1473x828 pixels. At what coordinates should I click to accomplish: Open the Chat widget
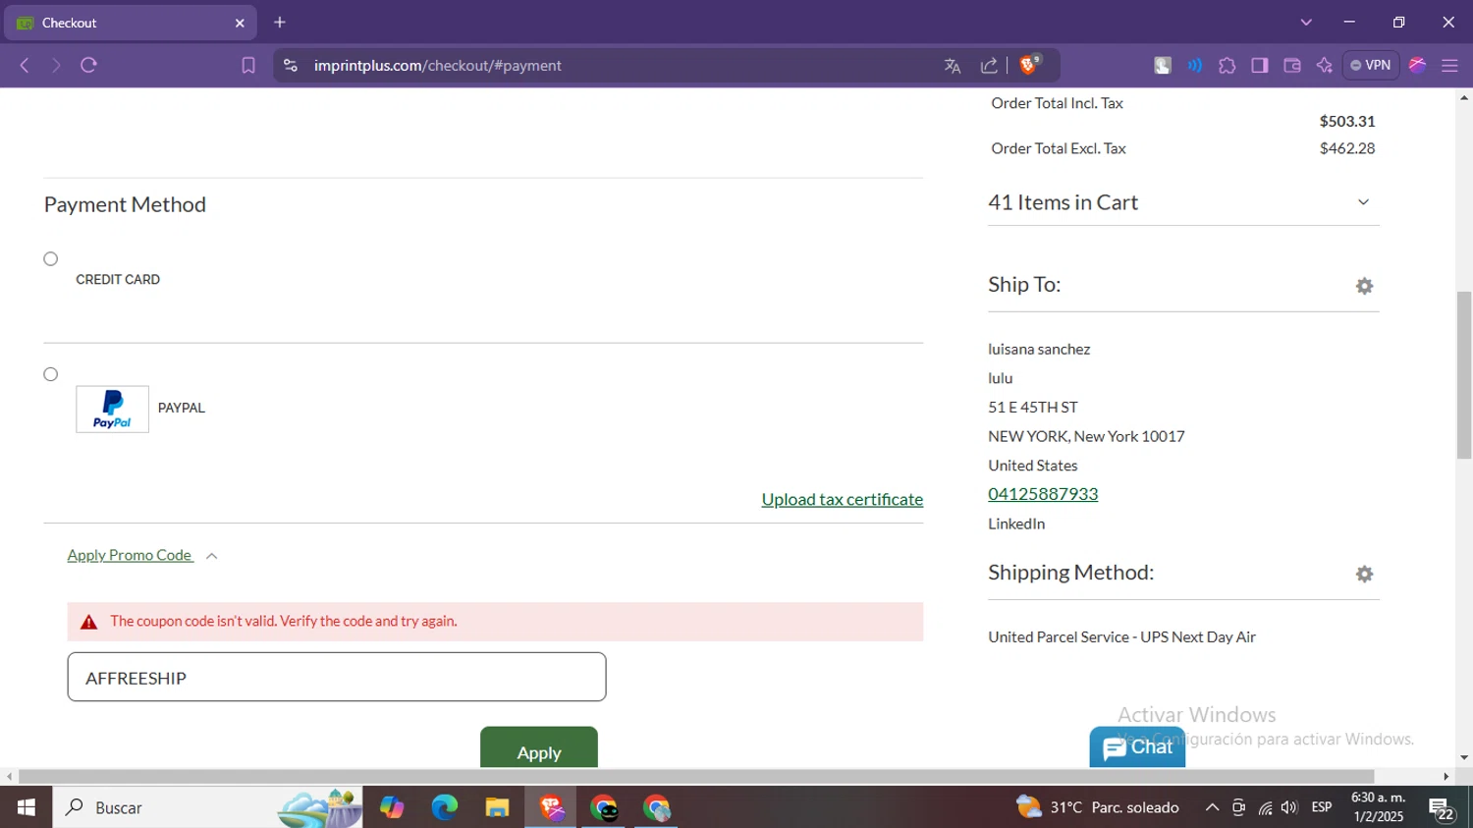(1137, 747)
